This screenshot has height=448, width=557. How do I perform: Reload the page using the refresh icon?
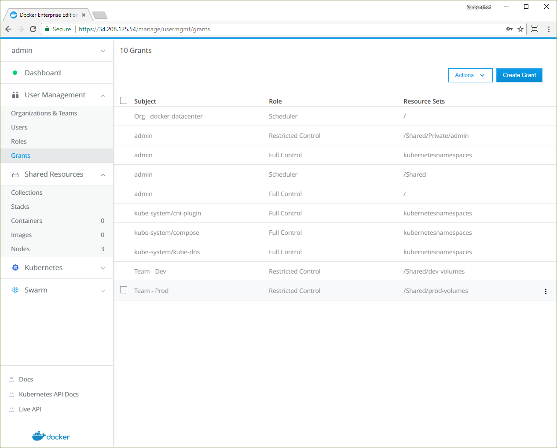[x=33, y=29]
